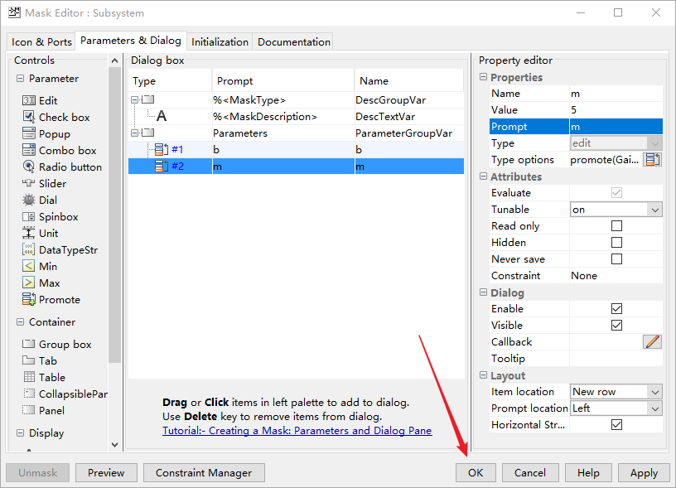Switch to the Initialization tab

click(x=220, y=41)
